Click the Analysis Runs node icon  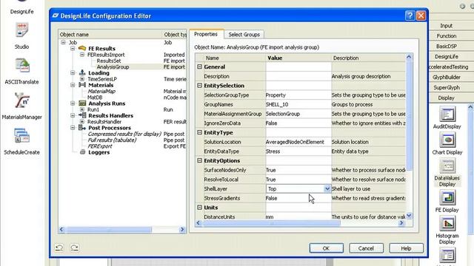(x=82, y=103)
